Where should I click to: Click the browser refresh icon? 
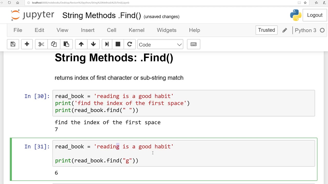(x=9, y=3)
